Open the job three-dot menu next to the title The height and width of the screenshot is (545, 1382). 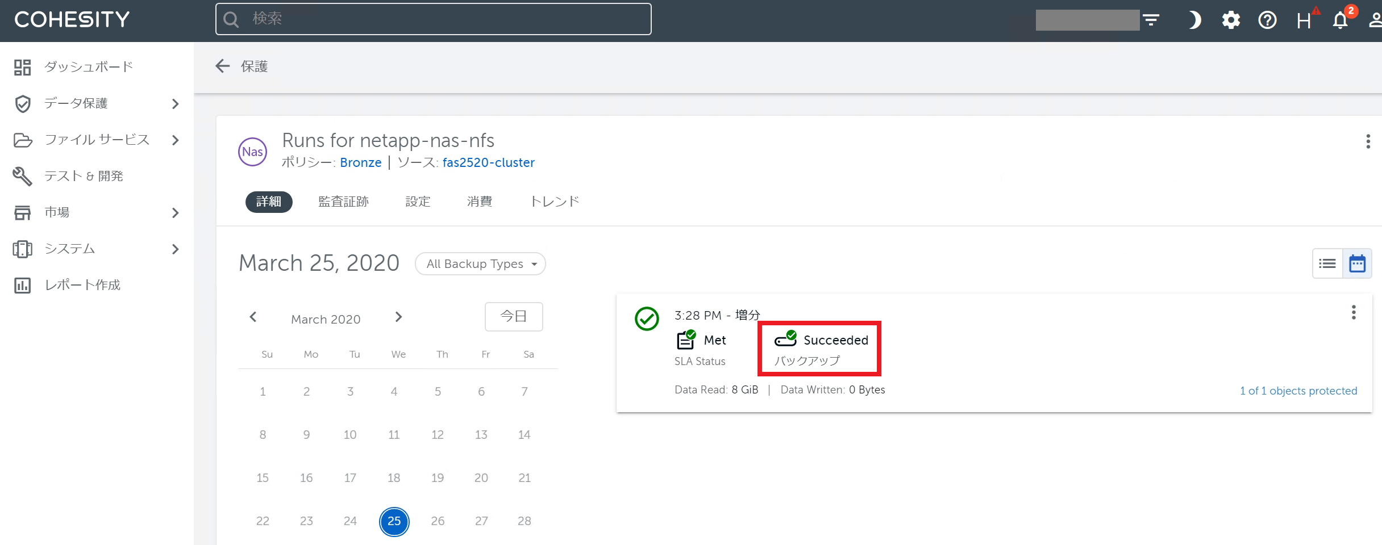(1368, 141)
